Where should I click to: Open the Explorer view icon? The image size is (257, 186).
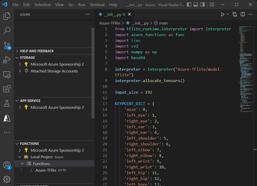pos(7,16)
